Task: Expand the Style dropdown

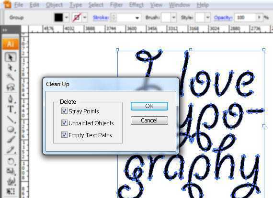Action: pyautogui.click(x=207, y=18)
